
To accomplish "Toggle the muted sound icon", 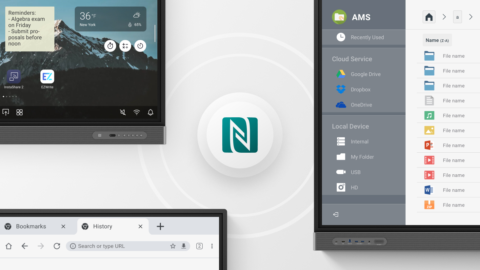I will [123, 112].
